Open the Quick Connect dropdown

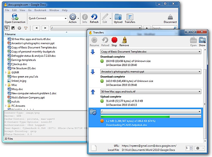pos(65,18)
